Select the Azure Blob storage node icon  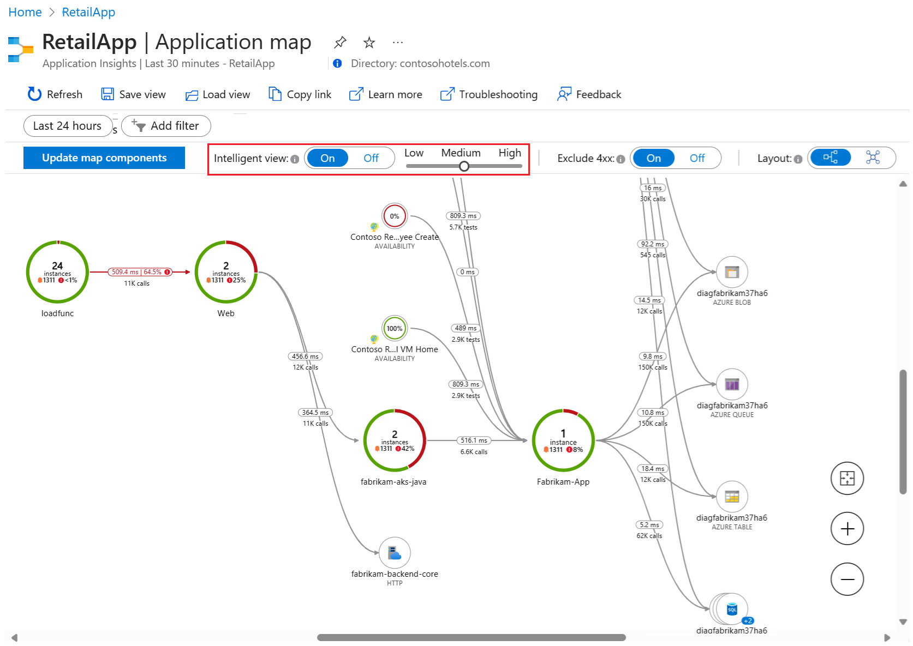(731, 272)
